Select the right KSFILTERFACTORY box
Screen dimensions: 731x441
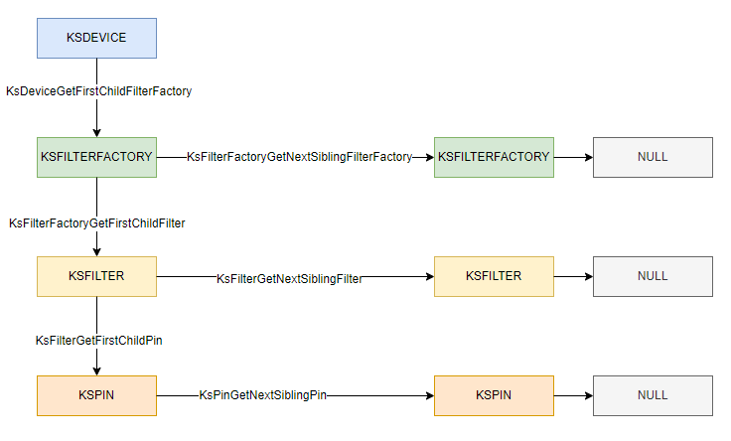point(494,157)
